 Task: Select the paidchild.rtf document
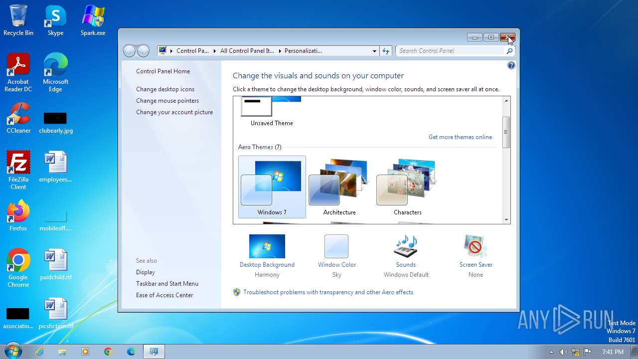[55, 265]
